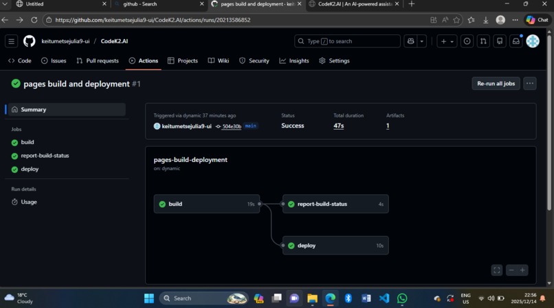Open Word from the taskbar
The height and width of the screenshot is (308, 554).
[366, 298]
